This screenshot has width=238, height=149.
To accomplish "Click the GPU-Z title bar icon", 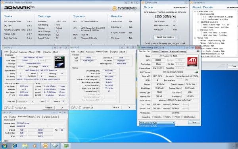I will [139, 48].
